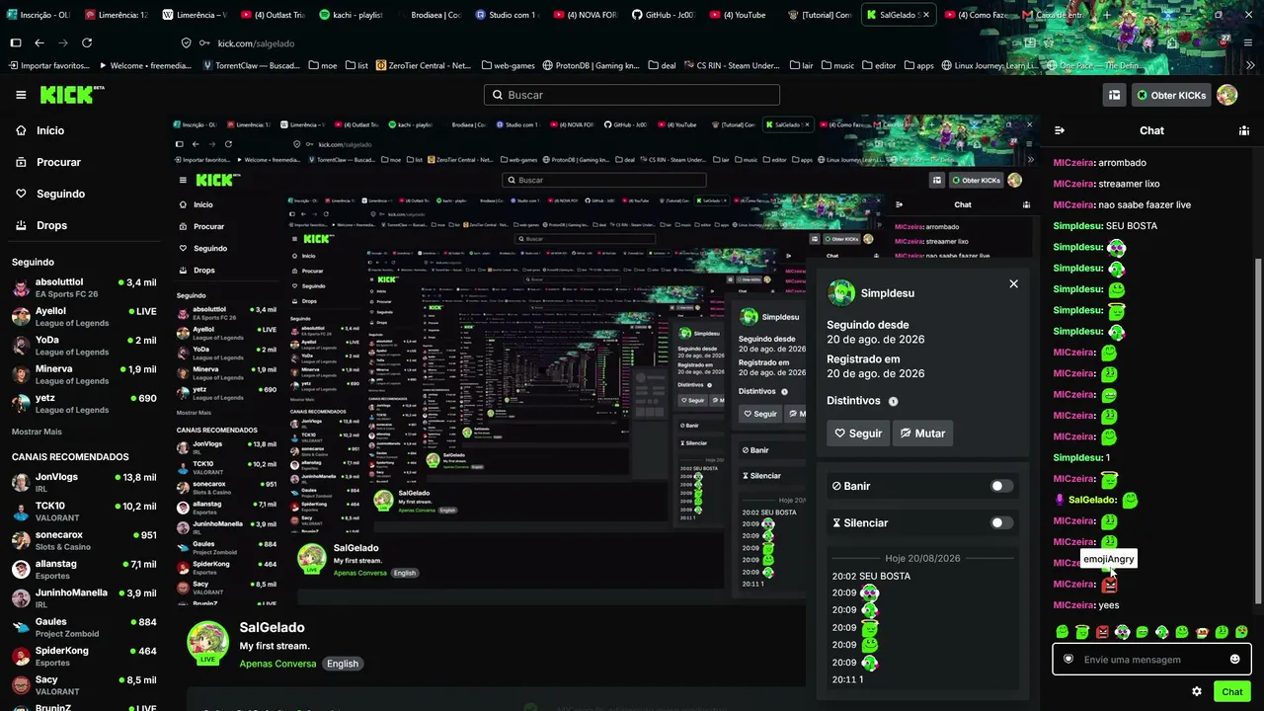Toggle the Kick sidebar hamburger menu
The image size is (1264, 711).
(x=21, y=95)
